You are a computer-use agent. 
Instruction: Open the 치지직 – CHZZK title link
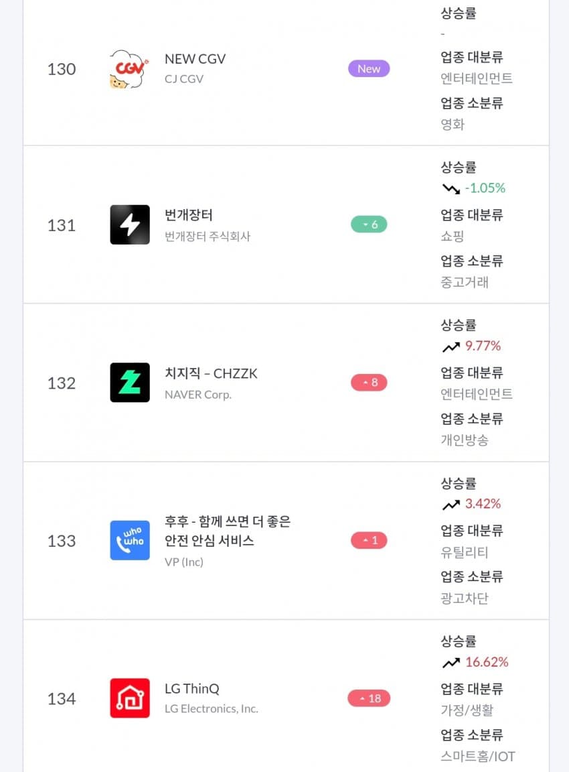pyautogui.click(x=211, y=373)
